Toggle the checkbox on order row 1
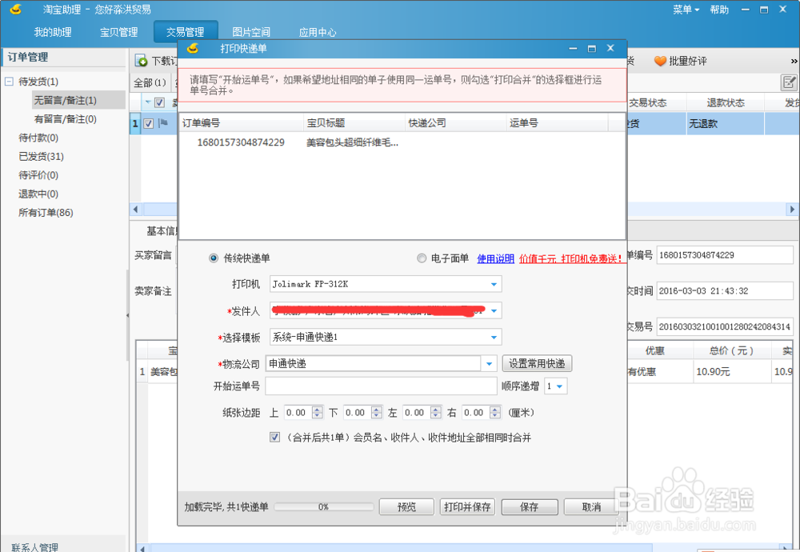Screen dimensions: 800x552 [x=149, y=123]
